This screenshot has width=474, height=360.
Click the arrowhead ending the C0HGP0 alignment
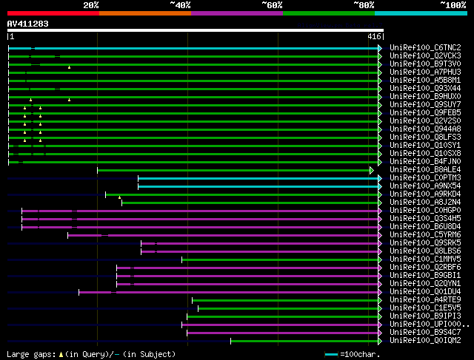(380, 211)
